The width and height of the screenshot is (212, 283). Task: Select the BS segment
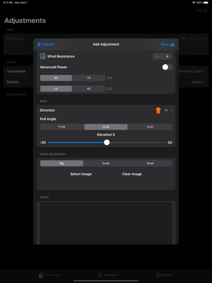[x=56, y=78]
